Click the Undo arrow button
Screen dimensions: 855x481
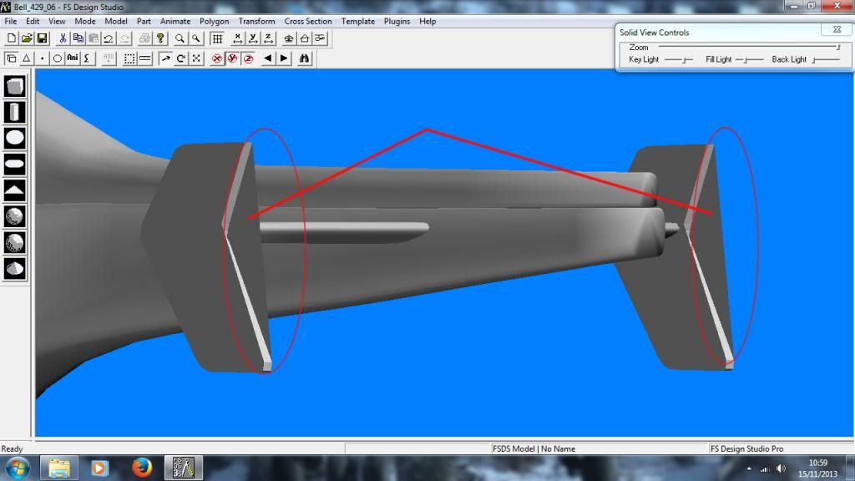click(x=107, y=38)
